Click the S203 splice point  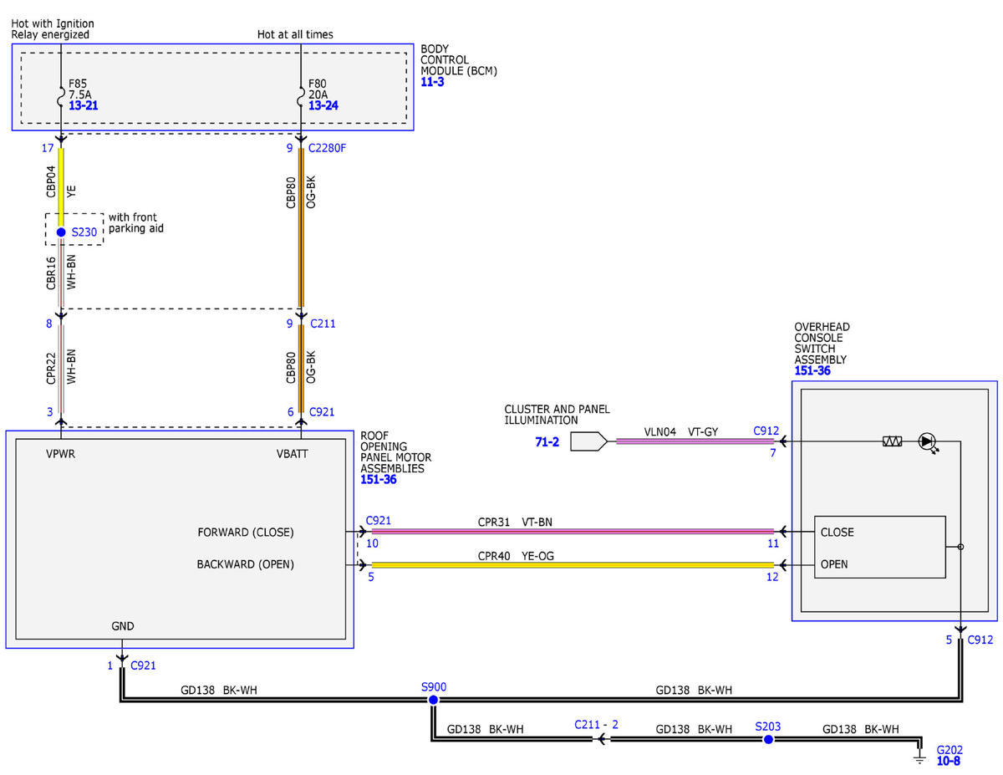pyautogui.click(x=768, y=740)
